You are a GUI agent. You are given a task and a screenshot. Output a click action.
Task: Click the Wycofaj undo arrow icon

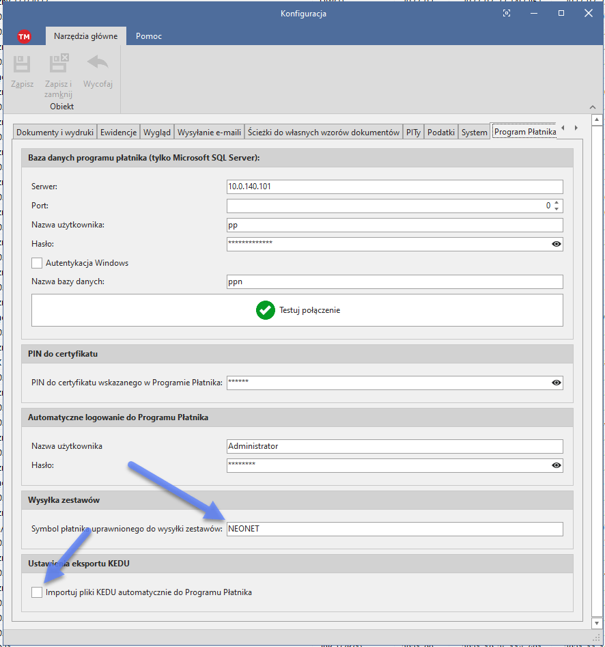(98, 64)
